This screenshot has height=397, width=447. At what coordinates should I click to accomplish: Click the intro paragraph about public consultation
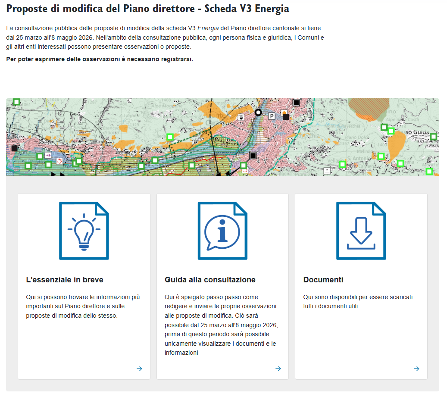[x=165, y=38]
